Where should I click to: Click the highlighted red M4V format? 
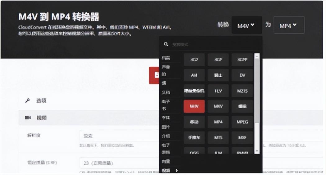(x=194, y=106)
